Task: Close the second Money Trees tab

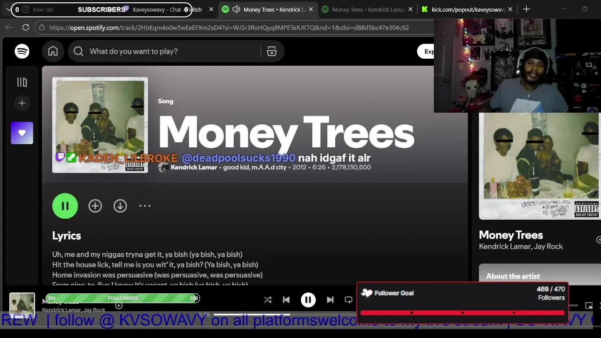Action: click(x=411, y=9)
